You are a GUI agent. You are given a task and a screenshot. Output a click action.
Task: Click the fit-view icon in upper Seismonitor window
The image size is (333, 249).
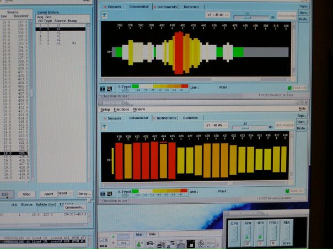103,88
